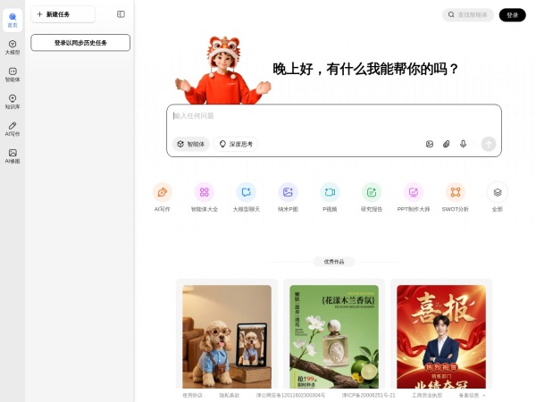Image resolution: width=536 pixels, height=402 pixels.
Task: Open the P视频 shortcut
Action: coord(330,197)
